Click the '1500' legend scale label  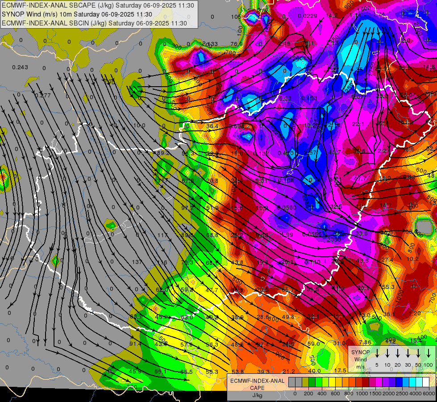click(x=375, y=394)
